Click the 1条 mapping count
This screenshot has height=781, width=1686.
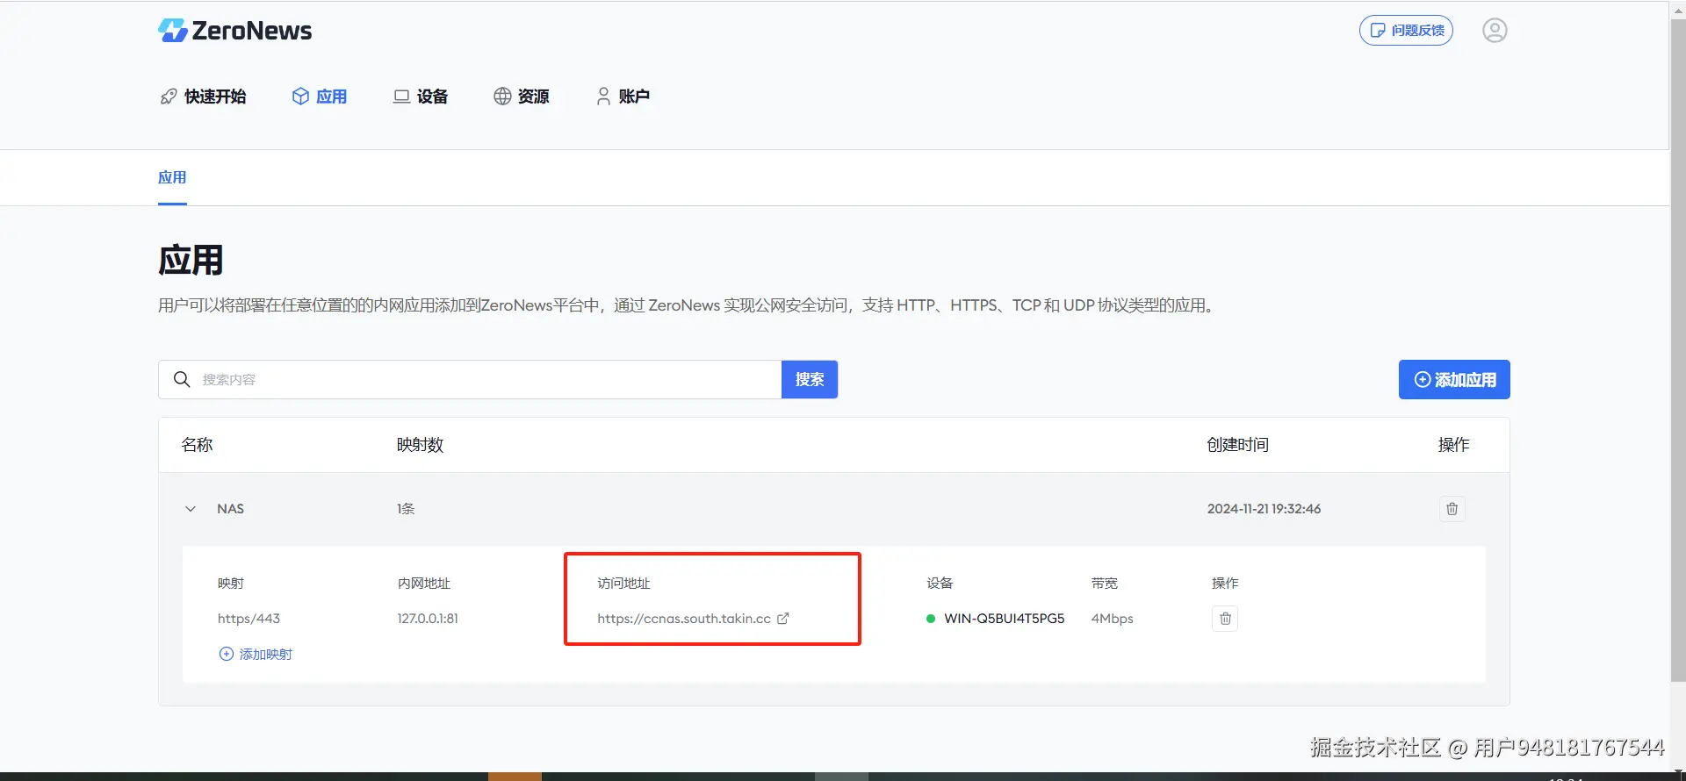click(x=406, y=509)
